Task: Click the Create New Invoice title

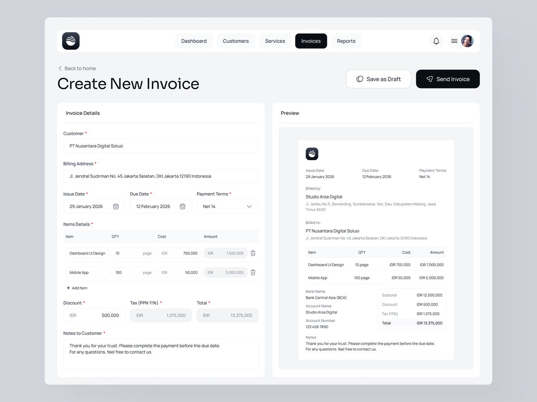Action: click(128, 84)
